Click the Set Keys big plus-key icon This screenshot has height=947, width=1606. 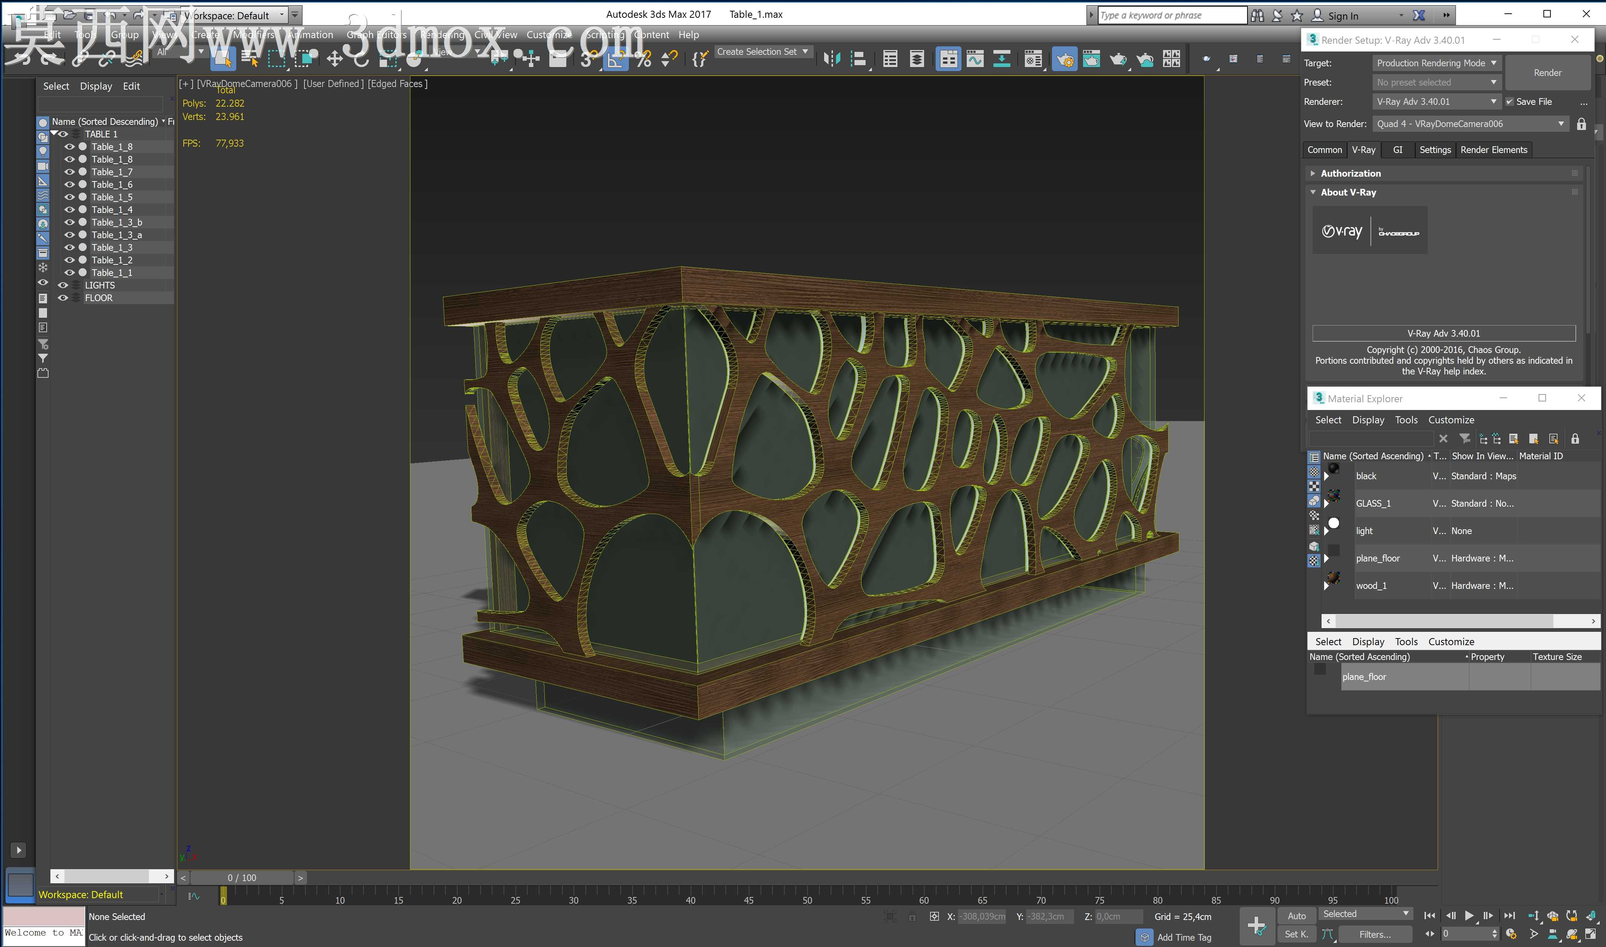click(1257, 925)
